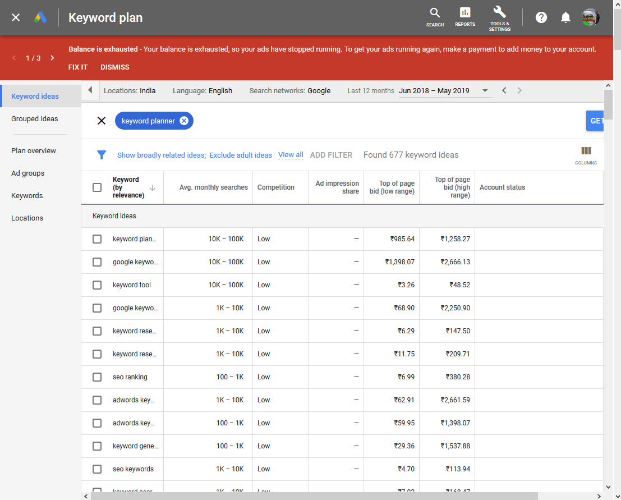The image size is (621, 500).
Task: Tick checkbox for ₹1,398.07 low bid row
Action: pos(97,262)
